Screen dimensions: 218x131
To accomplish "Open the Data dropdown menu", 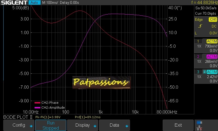I will (114, 125).
